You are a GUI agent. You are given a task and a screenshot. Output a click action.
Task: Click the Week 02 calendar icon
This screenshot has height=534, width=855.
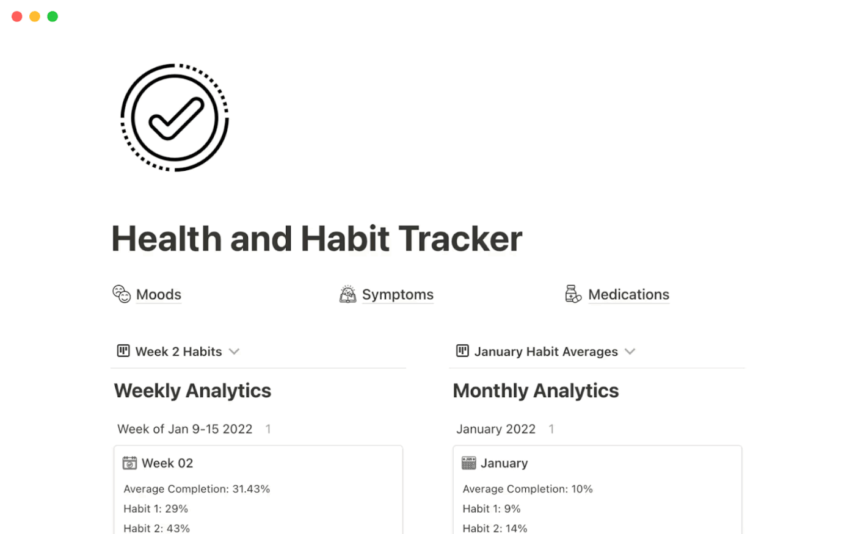(129, 463)
